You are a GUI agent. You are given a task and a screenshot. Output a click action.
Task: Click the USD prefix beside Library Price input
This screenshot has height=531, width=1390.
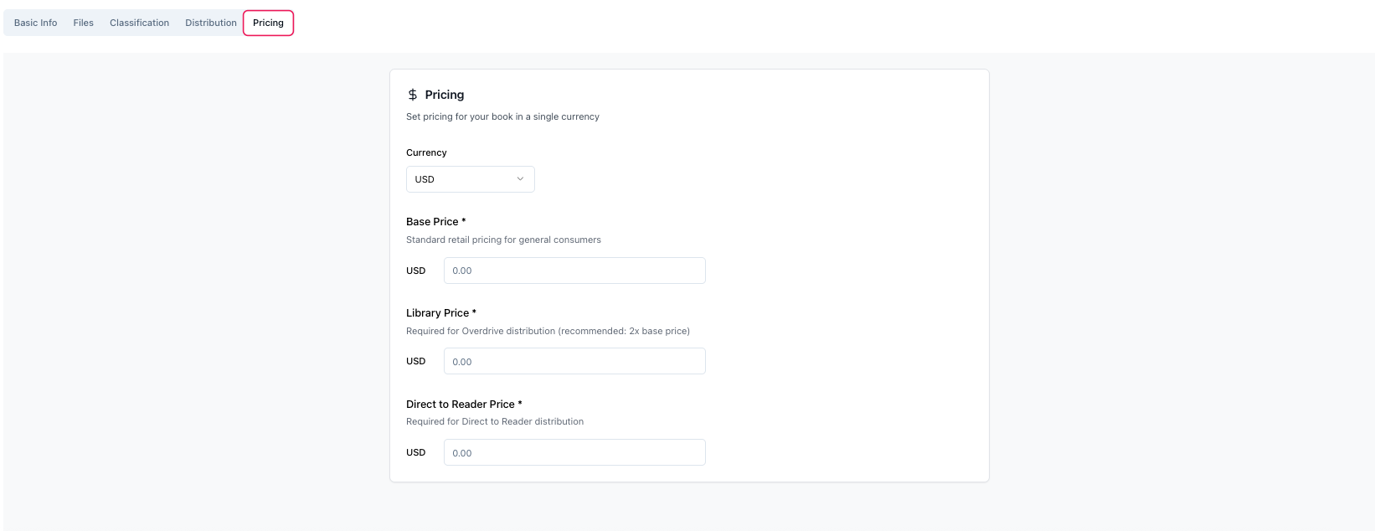[416, 362]
